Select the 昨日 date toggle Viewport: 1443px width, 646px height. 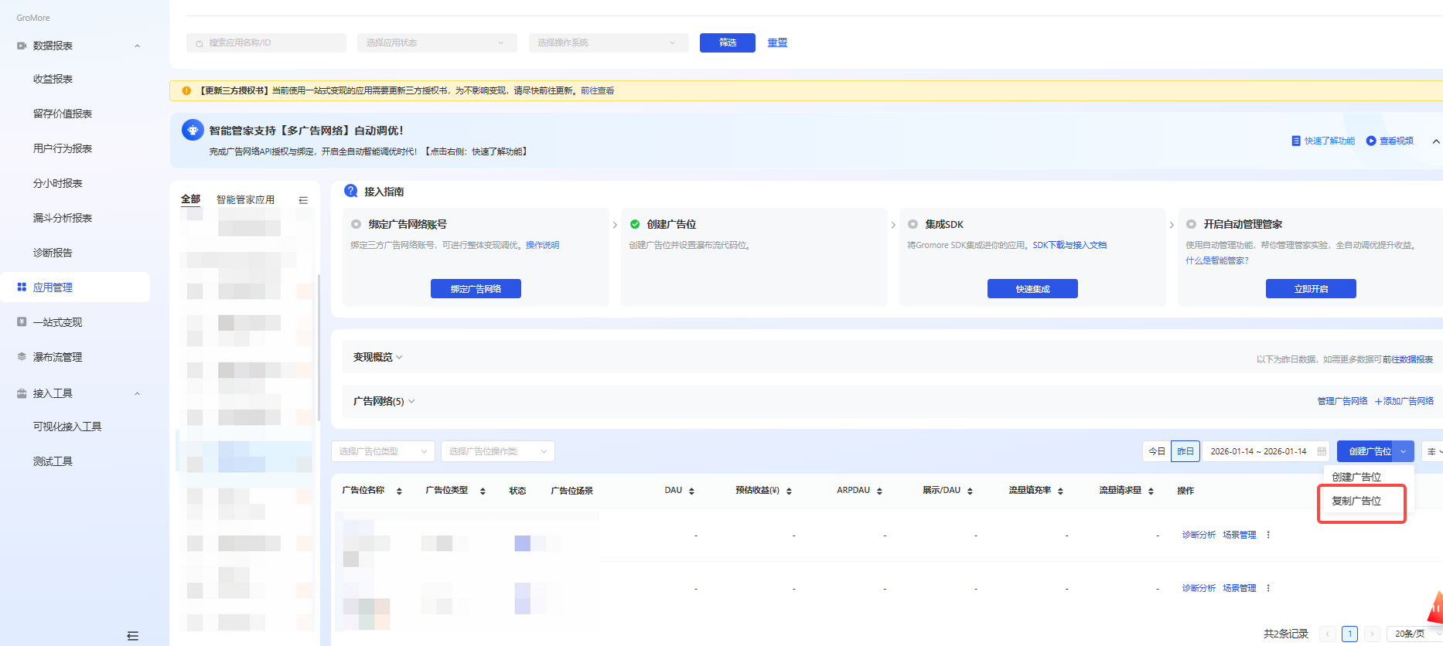coord(1185,451)
